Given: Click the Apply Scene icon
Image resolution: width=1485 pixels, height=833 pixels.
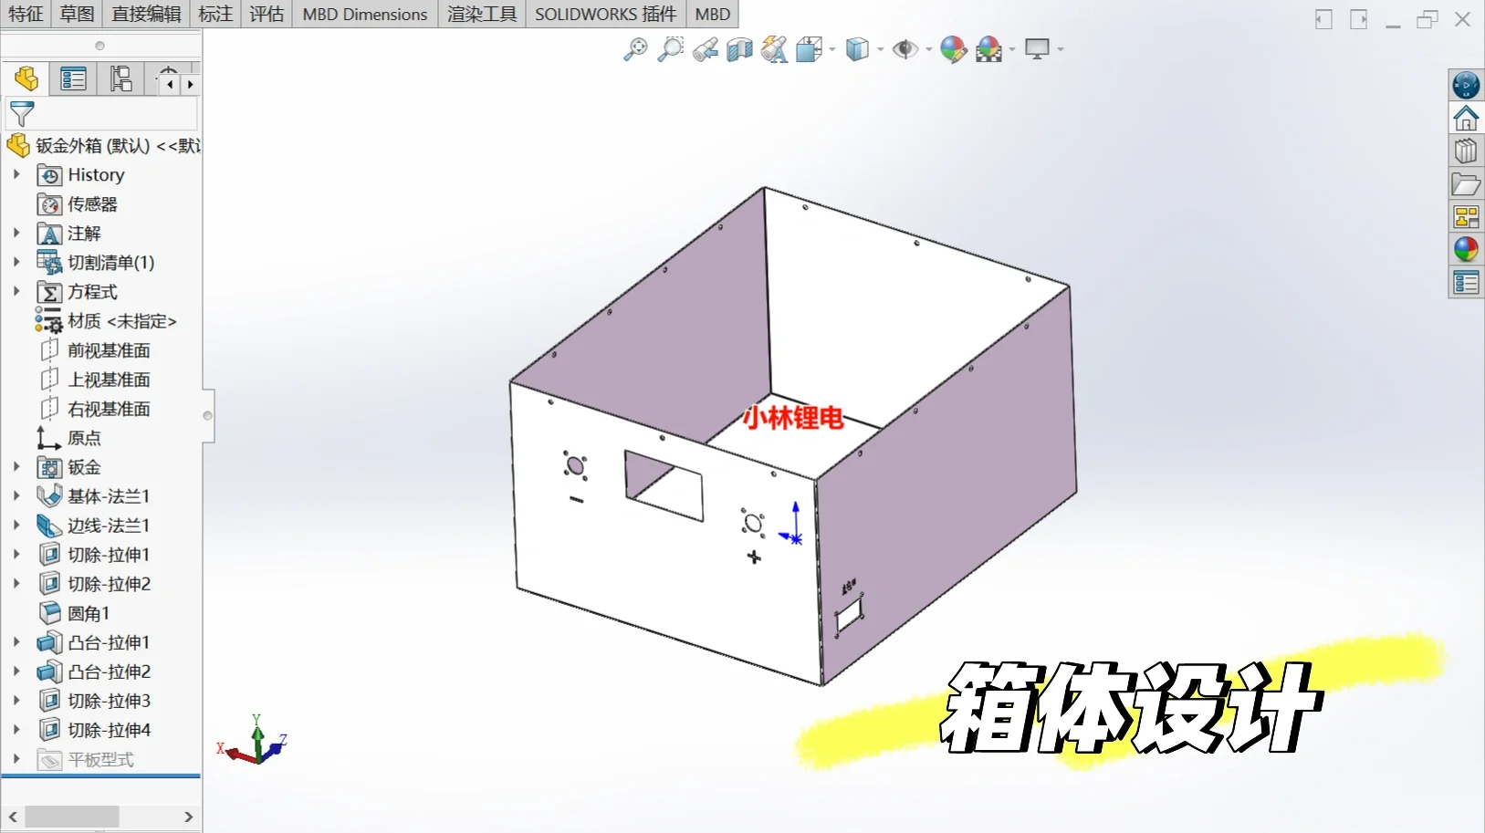Looking at the screenshot, I should [988, 49].
